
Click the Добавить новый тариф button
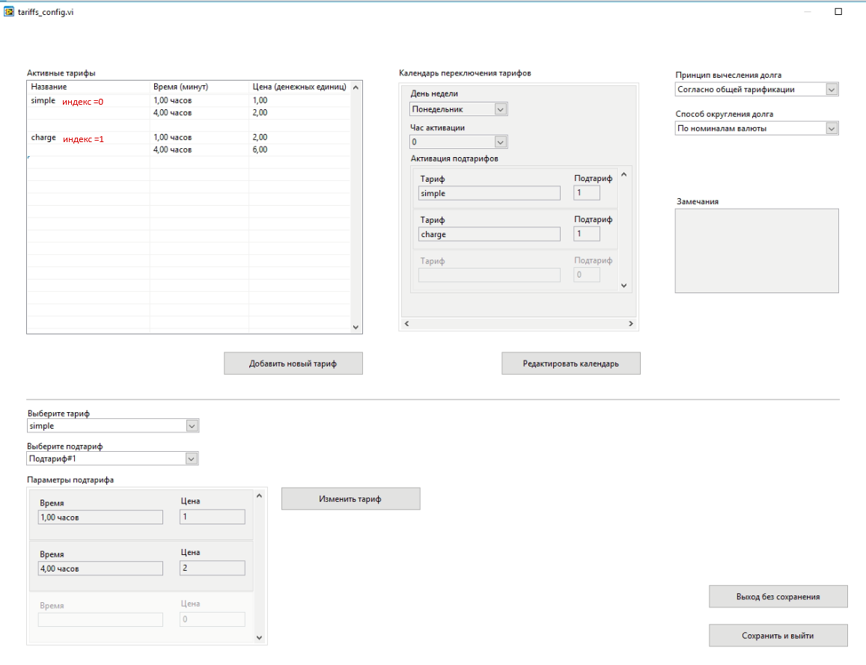click(x=293, y=364)
